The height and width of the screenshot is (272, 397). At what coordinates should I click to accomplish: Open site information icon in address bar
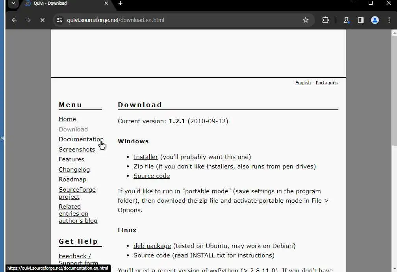click(59, 20)
